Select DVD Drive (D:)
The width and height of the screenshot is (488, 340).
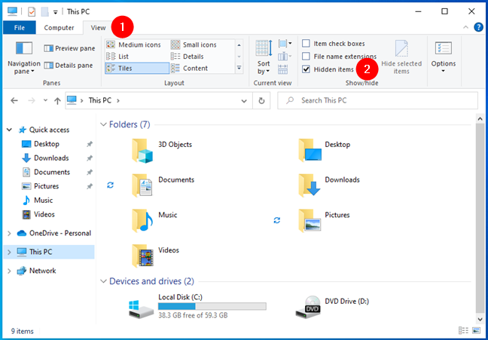[332, 307]
